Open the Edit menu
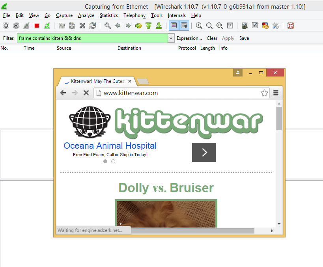 click(20, 15)
